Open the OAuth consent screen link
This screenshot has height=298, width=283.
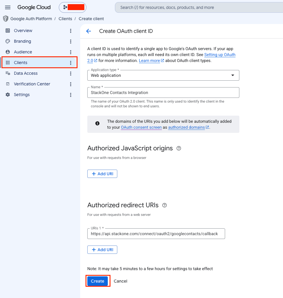[141, 127]
